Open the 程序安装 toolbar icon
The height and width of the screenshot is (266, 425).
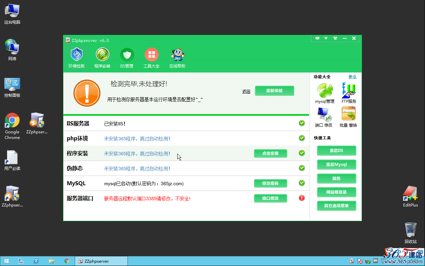point(103,55)
